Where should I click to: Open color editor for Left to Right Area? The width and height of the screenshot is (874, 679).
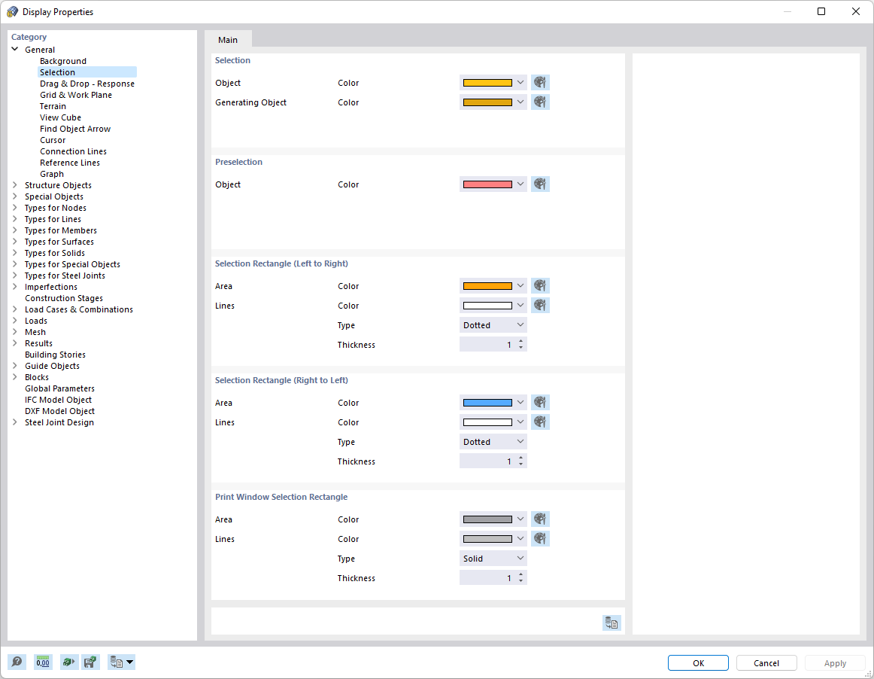(540, 285)
